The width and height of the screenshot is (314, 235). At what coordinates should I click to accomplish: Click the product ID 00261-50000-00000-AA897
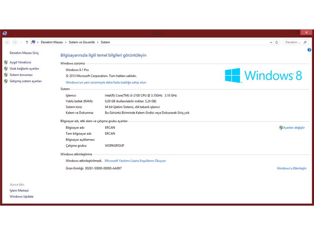[x=103, y=168]
